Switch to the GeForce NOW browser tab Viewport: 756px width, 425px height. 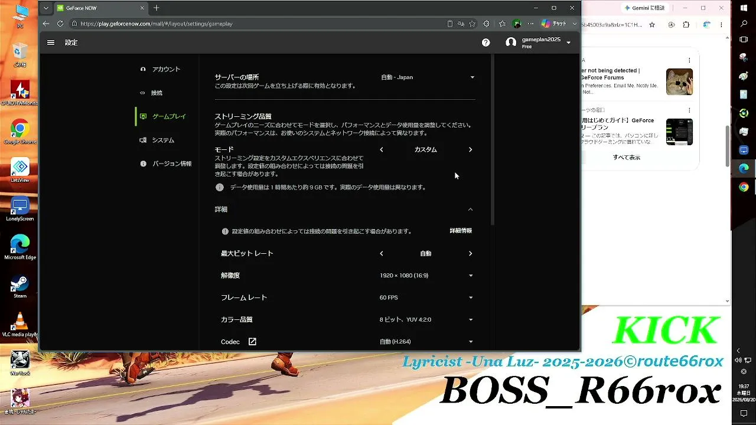[x=100, y=8]
